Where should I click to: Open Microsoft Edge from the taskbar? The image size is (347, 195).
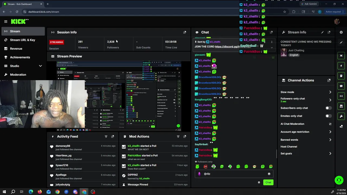[x=31, y=192]
